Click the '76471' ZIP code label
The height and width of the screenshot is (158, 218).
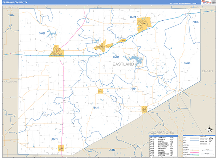point(54,139)
